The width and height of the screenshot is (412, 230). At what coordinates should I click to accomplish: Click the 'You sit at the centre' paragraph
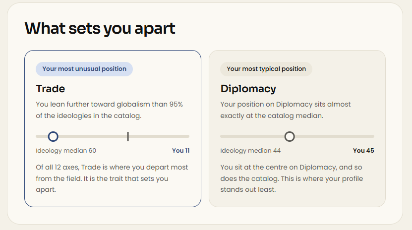click(x=292, y=178)
